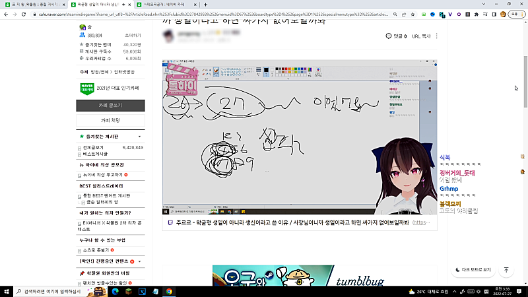Open 뉴아이네 의상 투고하기 board
Screen dimensions: 528x297
[103, 175]
